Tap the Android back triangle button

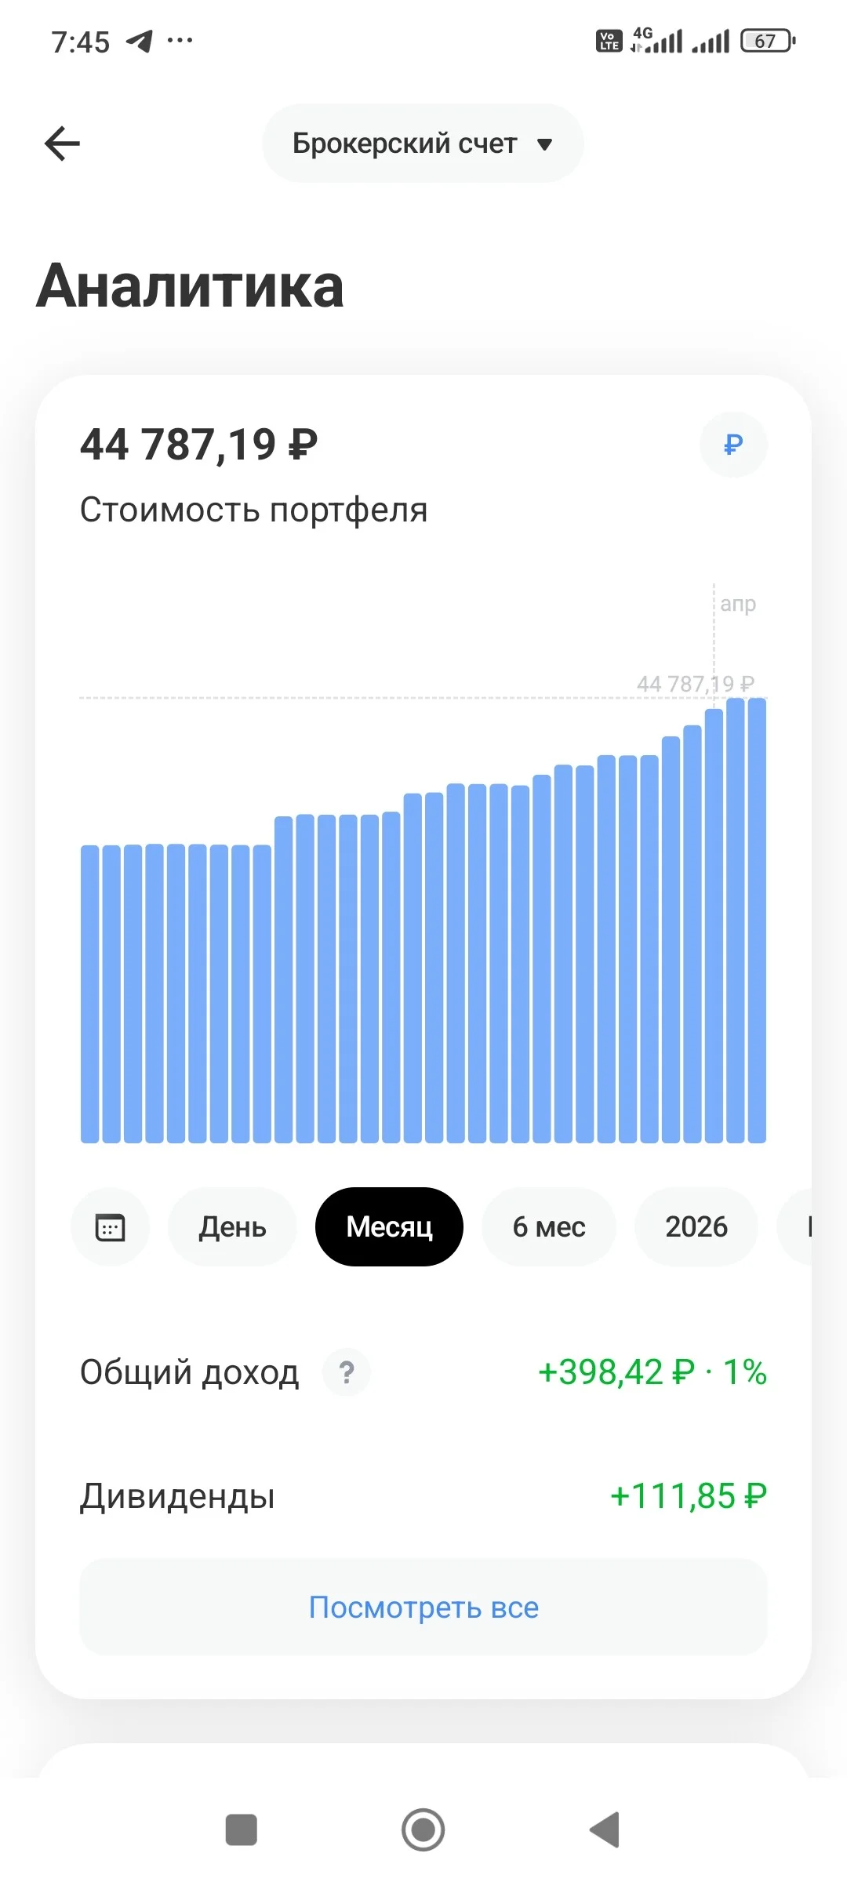point(605,1830)
